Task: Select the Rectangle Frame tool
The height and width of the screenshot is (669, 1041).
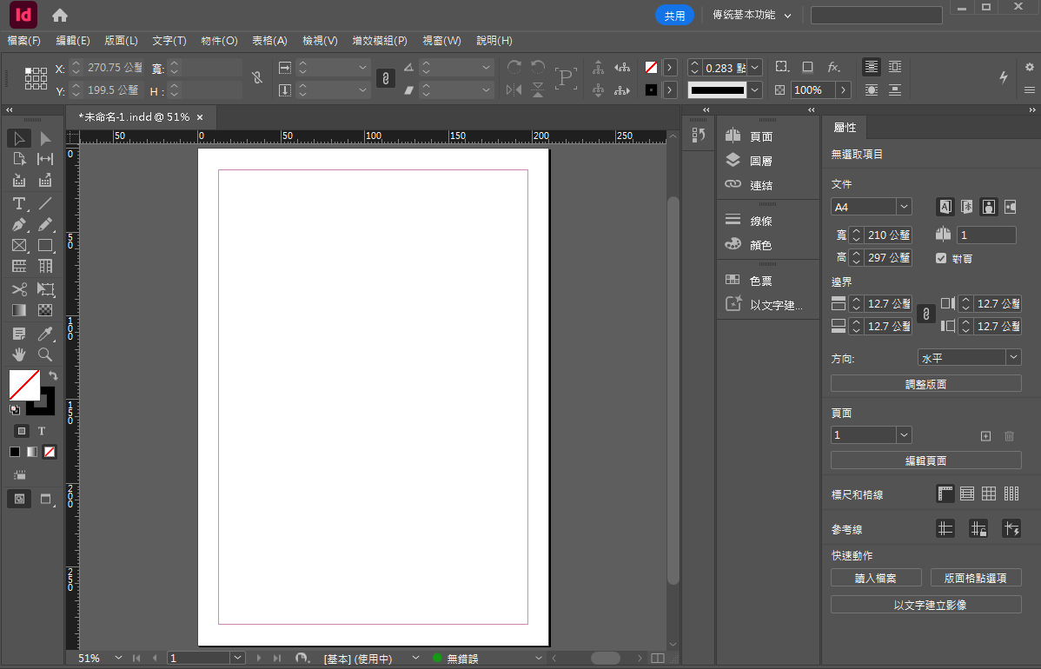Action: coord(18,246)
